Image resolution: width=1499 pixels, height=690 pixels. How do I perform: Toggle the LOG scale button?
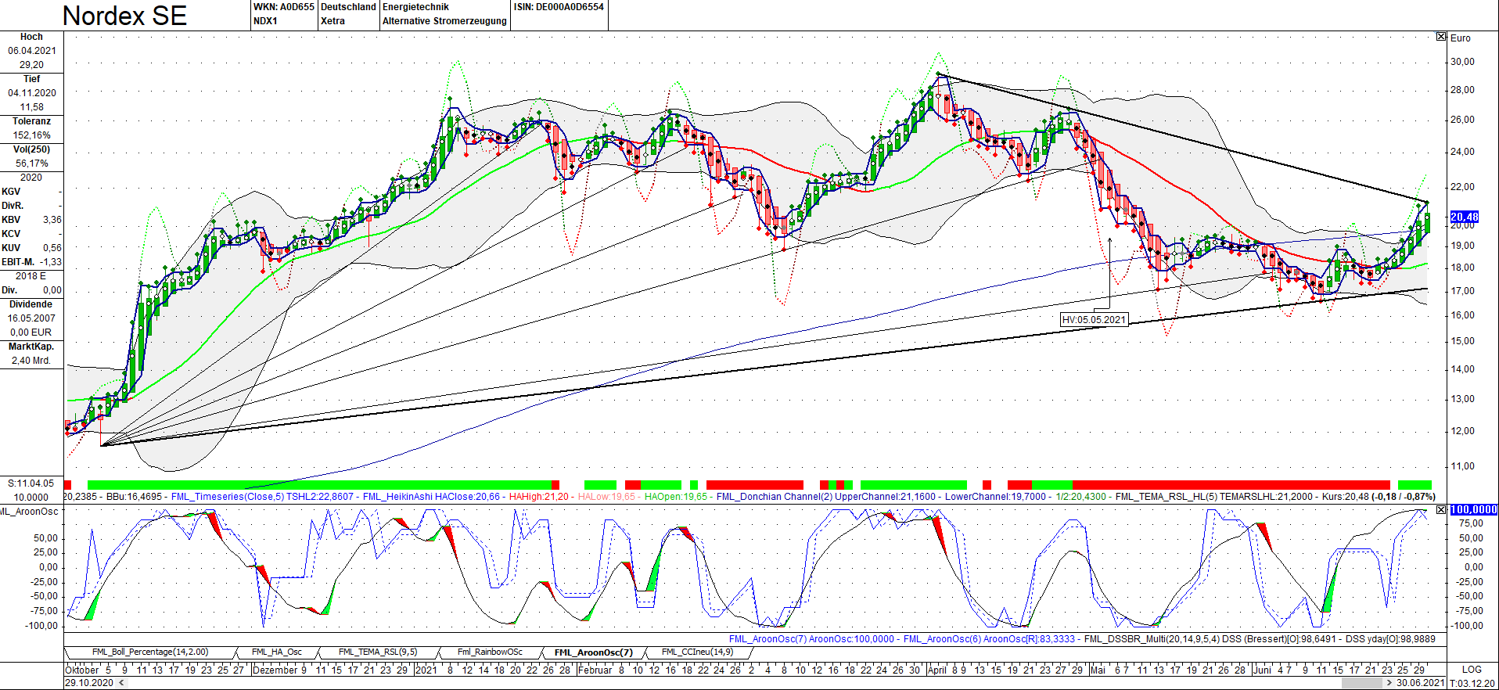pyautogui.click(x=1472, y=670)
